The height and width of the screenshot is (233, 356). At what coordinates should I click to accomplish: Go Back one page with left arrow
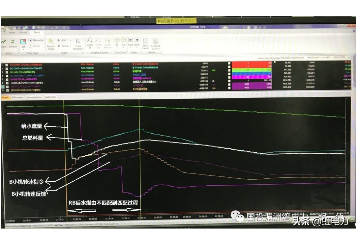131,40
